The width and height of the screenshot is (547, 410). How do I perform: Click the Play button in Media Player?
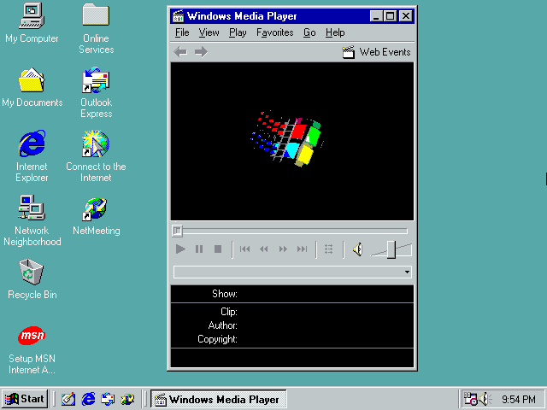coord(180,249)
